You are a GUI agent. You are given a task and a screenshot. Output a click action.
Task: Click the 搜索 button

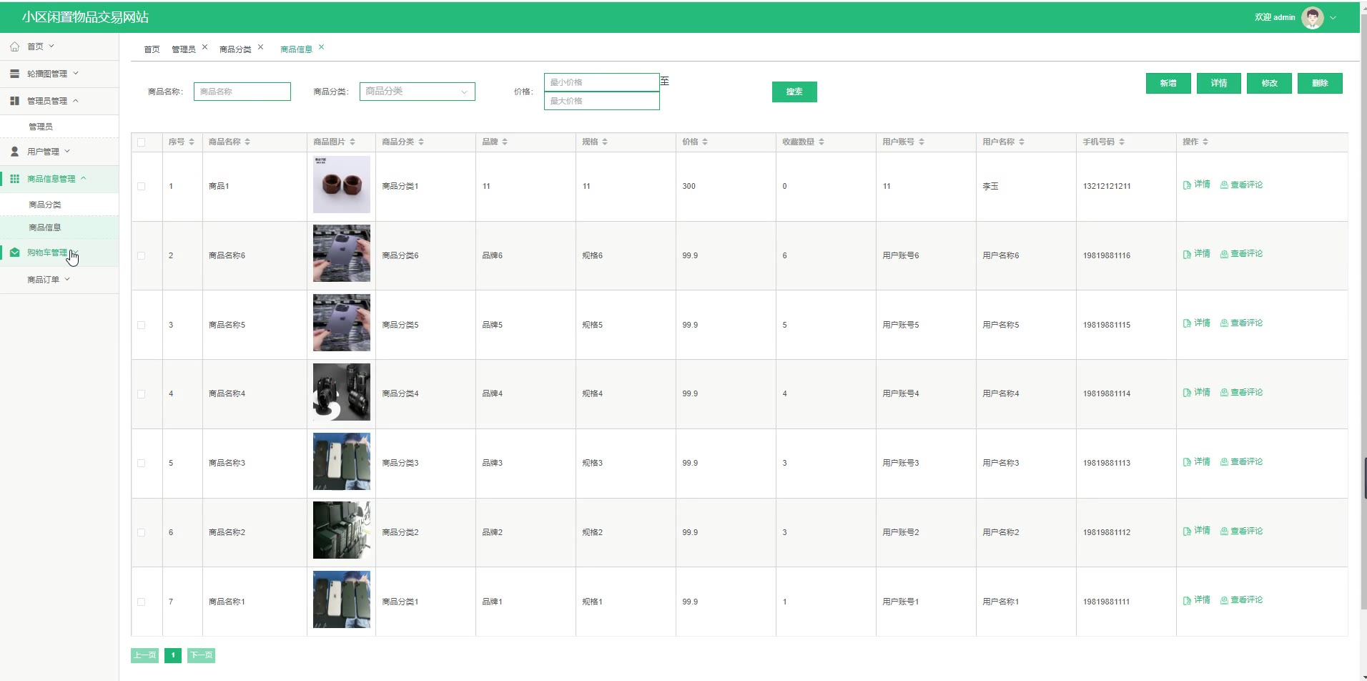pyautogui.click(x=794, y=92)
